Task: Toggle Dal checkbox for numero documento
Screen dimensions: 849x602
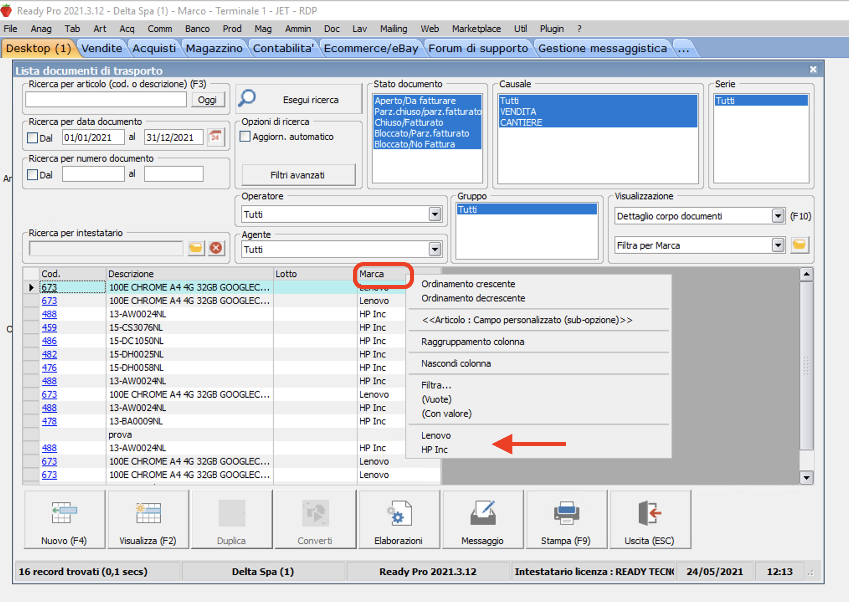Action: (33, 175)
